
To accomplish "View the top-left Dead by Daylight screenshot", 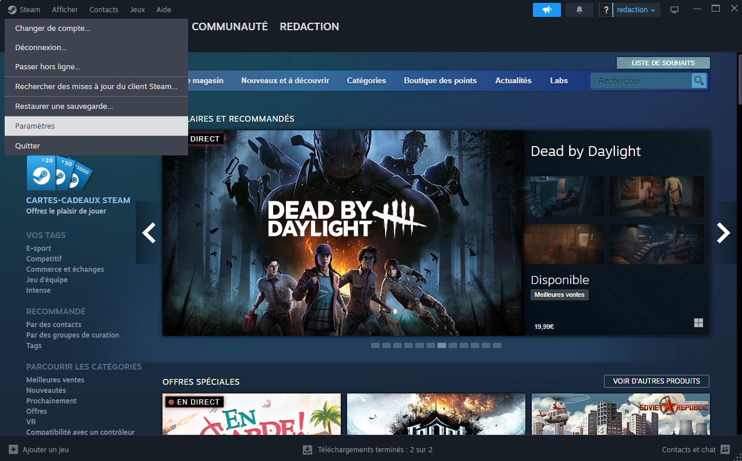I will pyautogui.click(x=563, y=196).
